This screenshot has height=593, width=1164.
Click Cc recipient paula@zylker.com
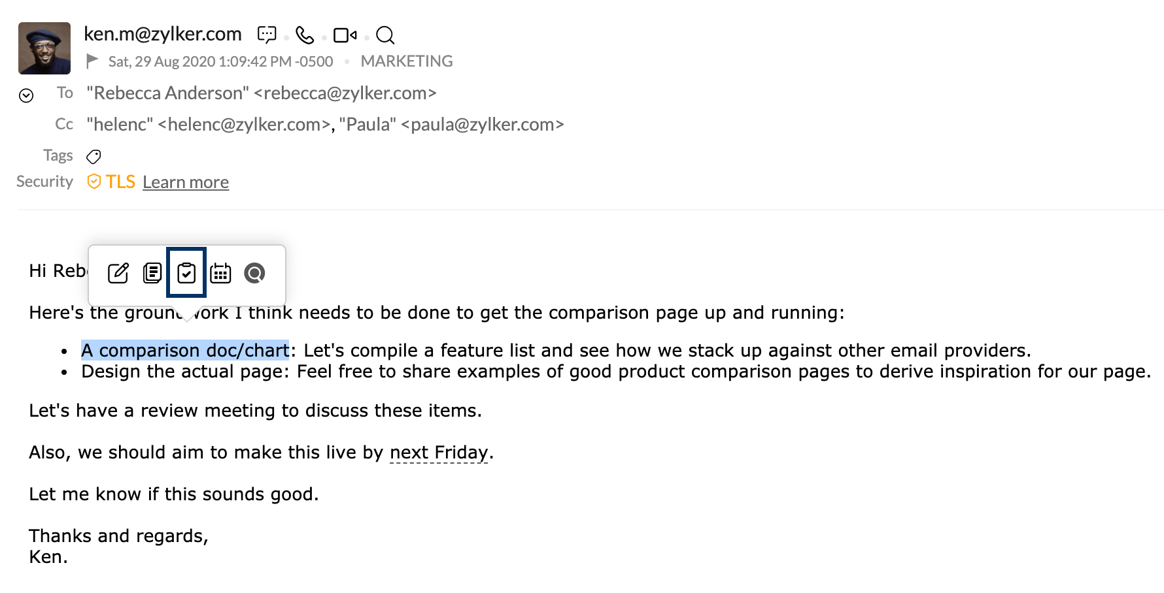[x=483, y=125]
